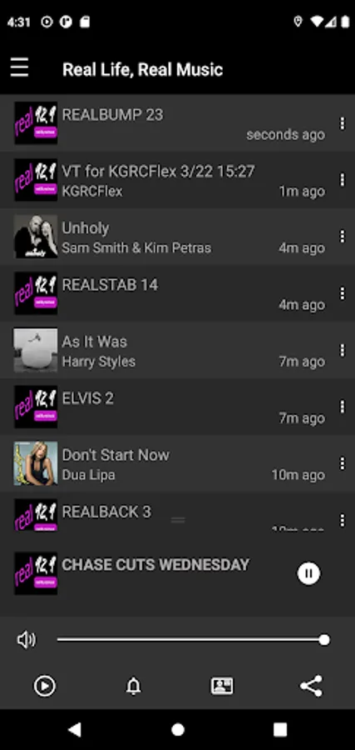Pause the CHASE CUTS WEDNESDAY stream
Image resolution: width=355 pixels, height=750 pixels.
(308, 573)
